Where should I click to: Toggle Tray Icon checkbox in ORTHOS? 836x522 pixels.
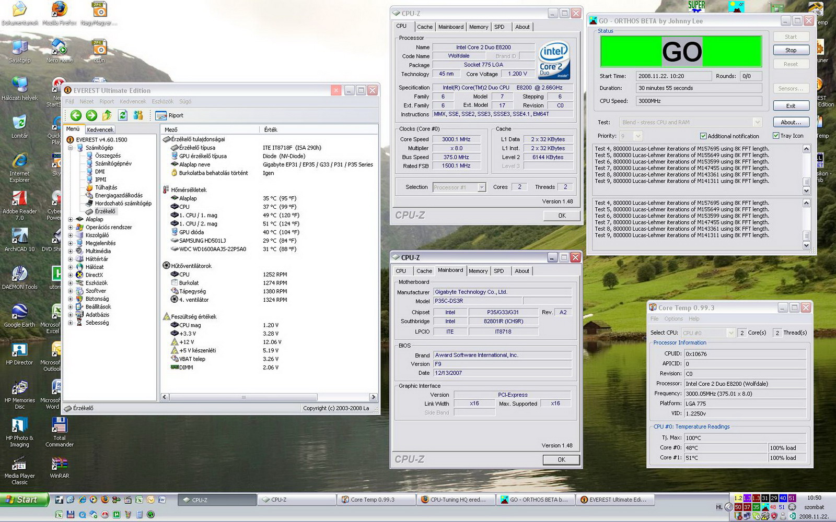776,136
